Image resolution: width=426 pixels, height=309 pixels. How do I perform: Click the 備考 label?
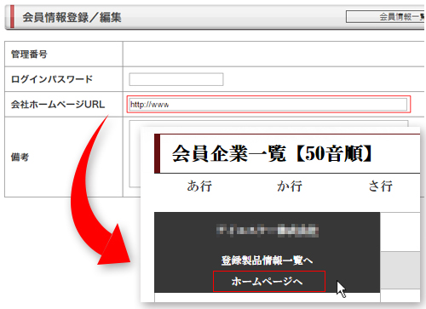[20, 157]
